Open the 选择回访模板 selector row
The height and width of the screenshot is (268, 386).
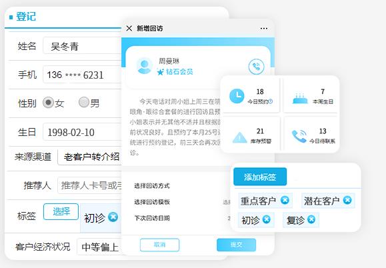pyautogui.click(x=182, y=202)
